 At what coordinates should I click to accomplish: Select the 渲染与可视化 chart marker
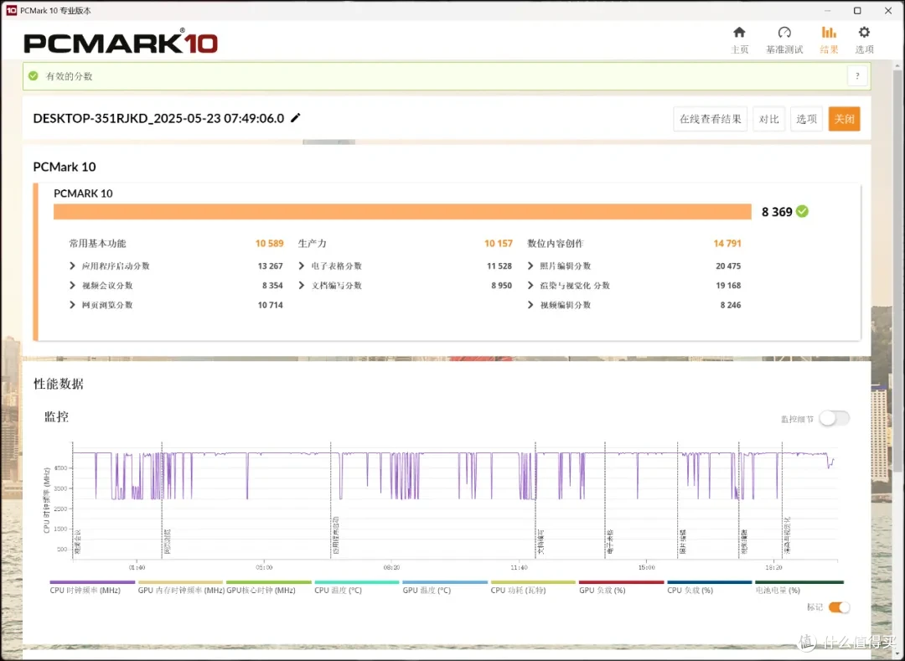[787, 536]
